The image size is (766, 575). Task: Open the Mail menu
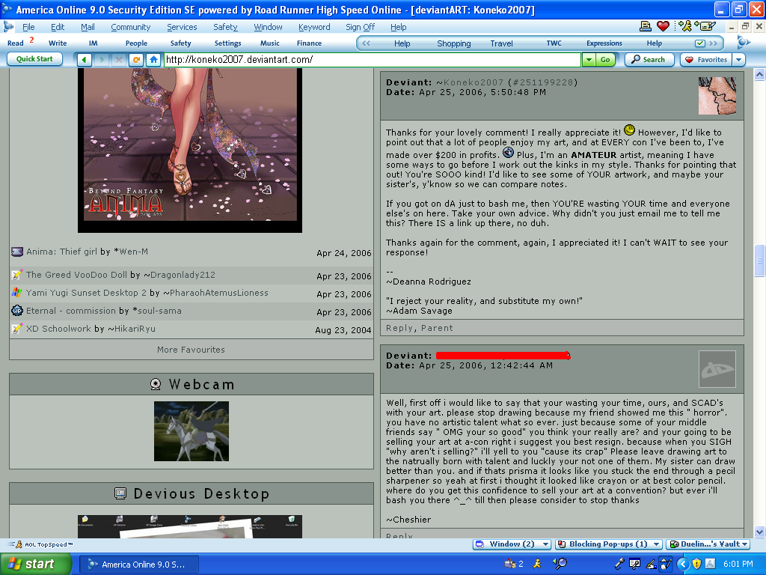[x=88, y=27]
